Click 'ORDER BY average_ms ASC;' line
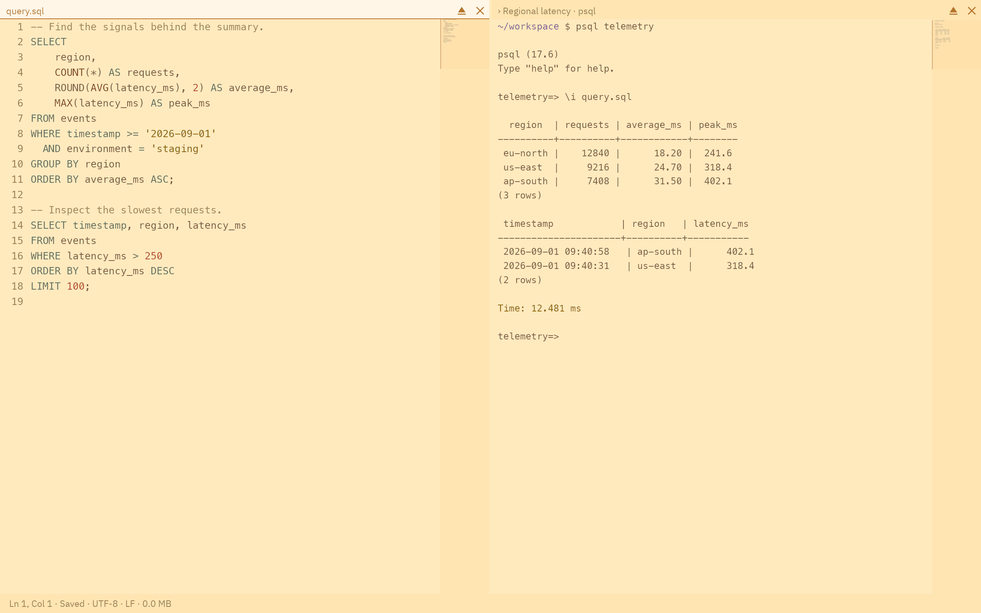This screenshot has height=613, width=981. pos(103,180)
